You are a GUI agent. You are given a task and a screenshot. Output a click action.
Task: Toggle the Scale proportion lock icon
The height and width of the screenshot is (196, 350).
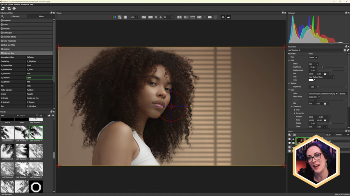(325, 120)
